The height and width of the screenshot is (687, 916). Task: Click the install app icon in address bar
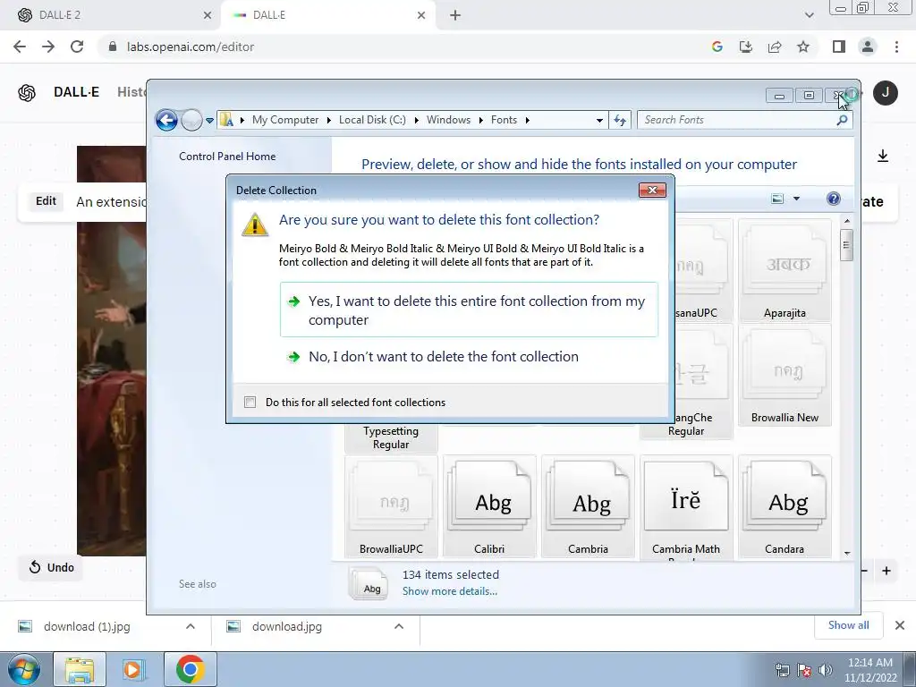745,47
